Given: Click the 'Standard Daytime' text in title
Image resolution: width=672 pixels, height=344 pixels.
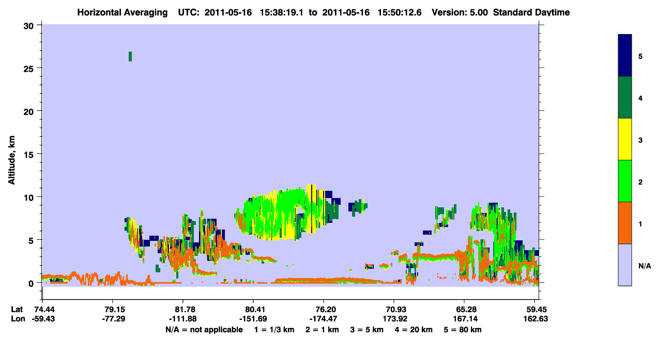Looking at the screenshot, I should pos(531,12).
